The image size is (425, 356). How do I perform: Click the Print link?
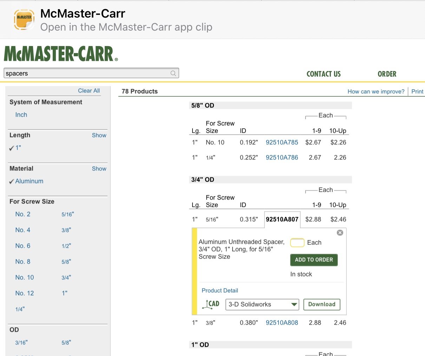coord(417,91)
